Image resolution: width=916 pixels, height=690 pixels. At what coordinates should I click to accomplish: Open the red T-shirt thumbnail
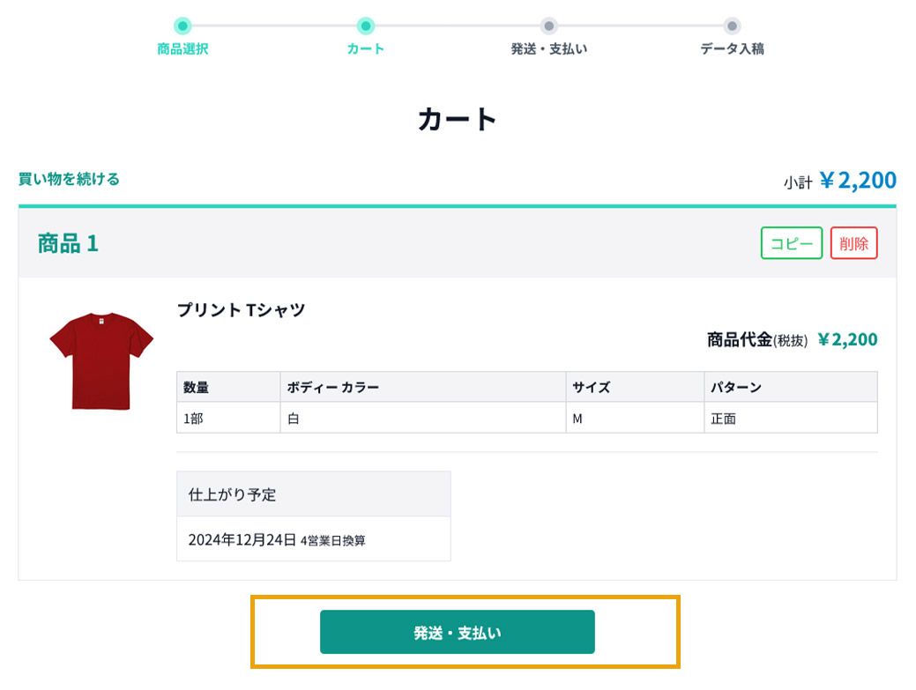[x=101, y=360]
